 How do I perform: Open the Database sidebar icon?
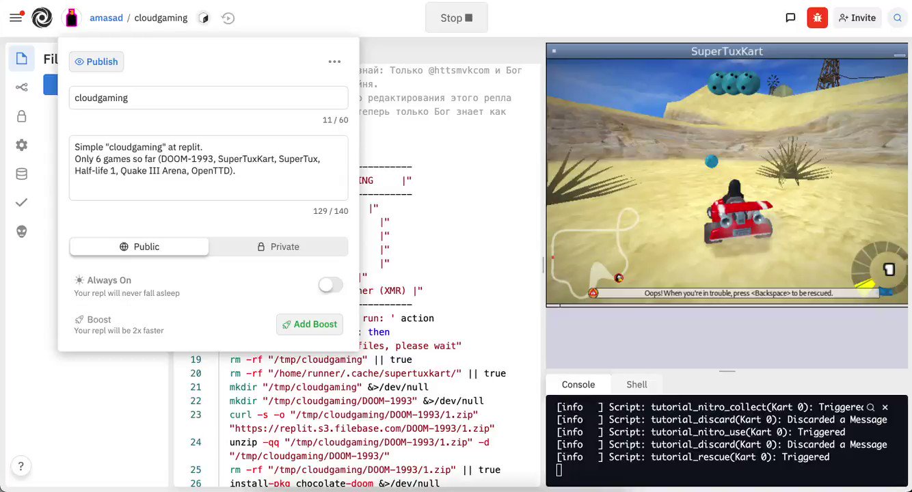coord(22,174)
